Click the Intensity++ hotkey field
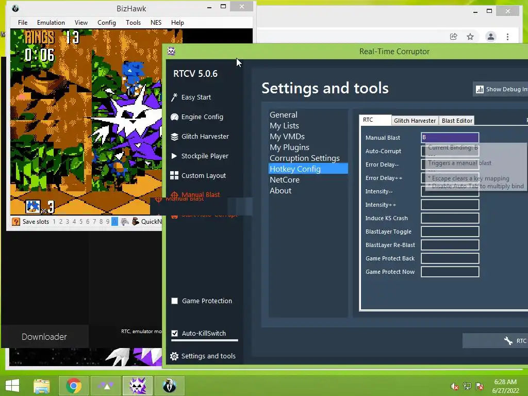 point(450,205)
